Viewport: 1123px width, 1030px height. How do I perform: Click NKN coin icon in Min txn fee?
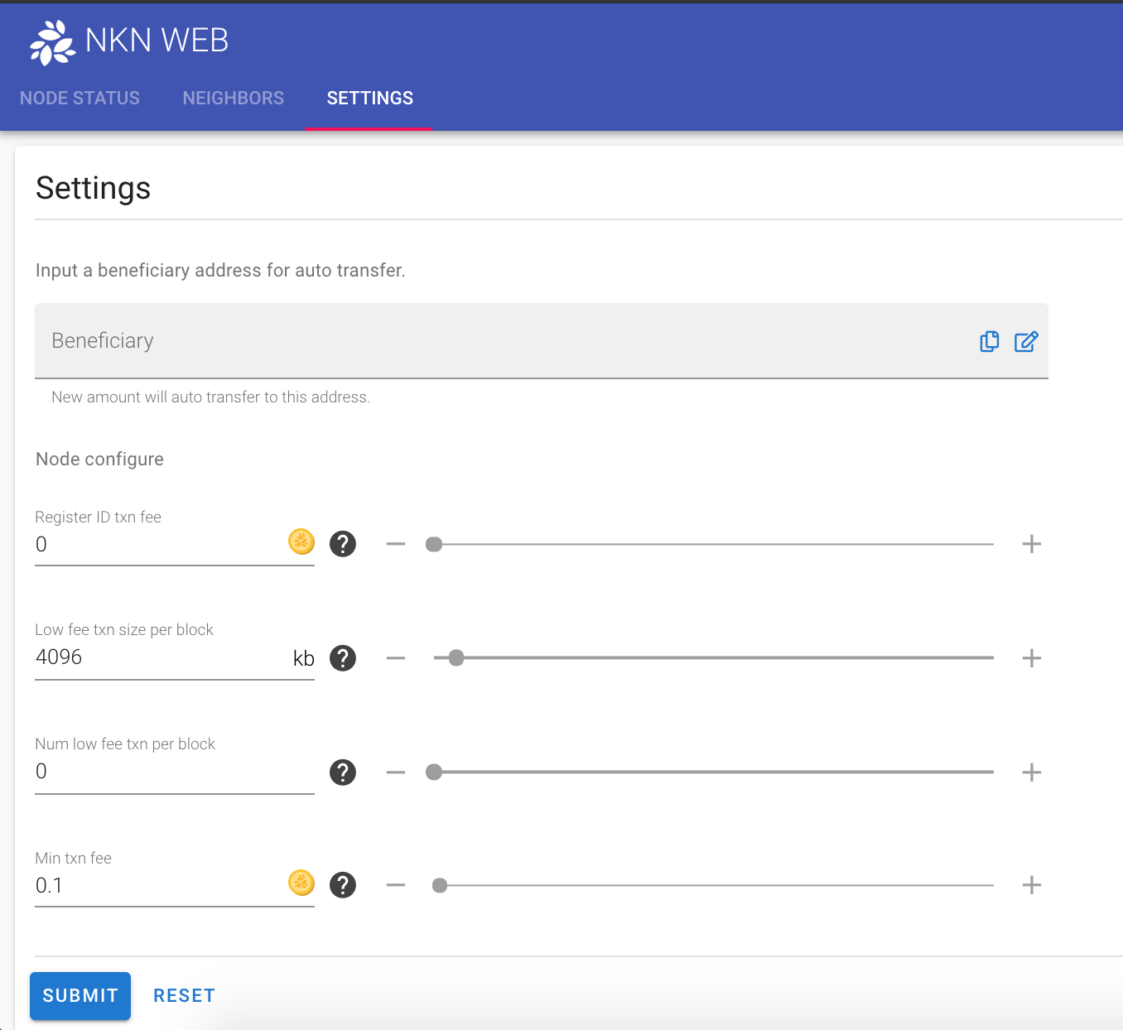301,883
